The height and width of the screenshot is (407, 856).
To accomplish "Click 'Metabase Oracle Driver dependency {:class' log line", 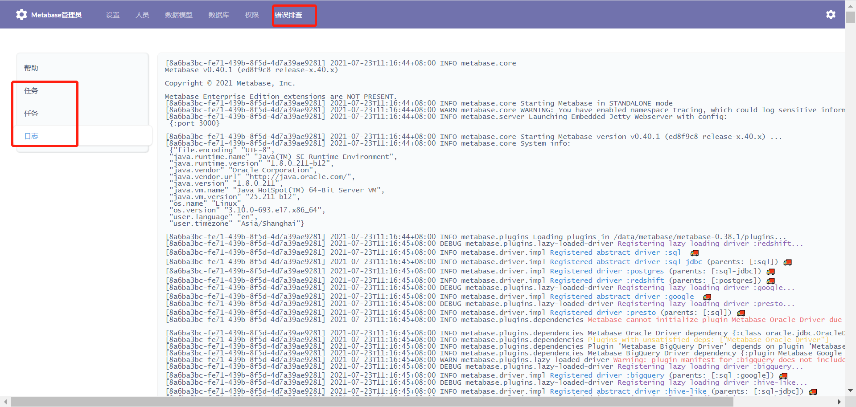I will (505, 333).
